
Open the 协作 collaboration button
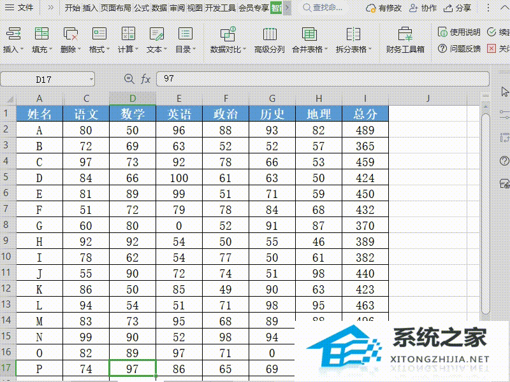tap(423, 8)
